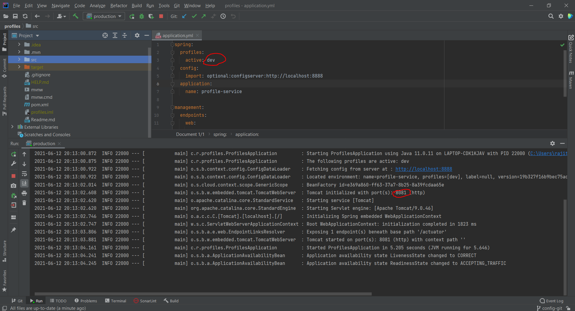Viewport: 575px width, 311px height.
Task: Run 'production' with Coverage
Action: tap(151, 16)
